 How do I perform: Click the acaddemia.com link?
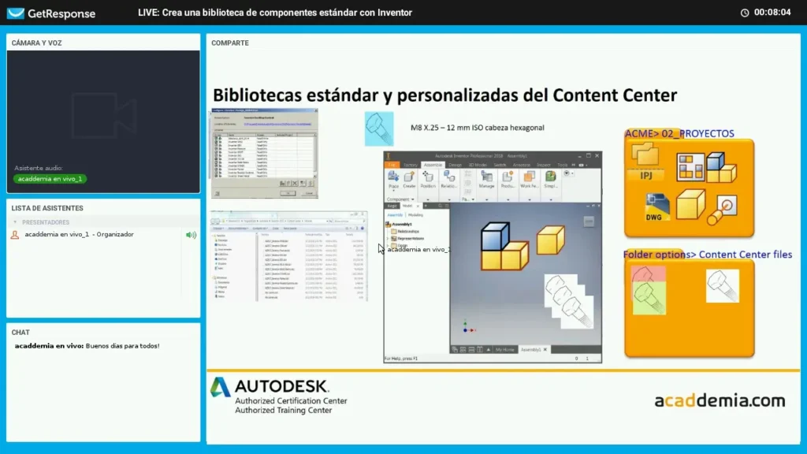pos(719,400)
